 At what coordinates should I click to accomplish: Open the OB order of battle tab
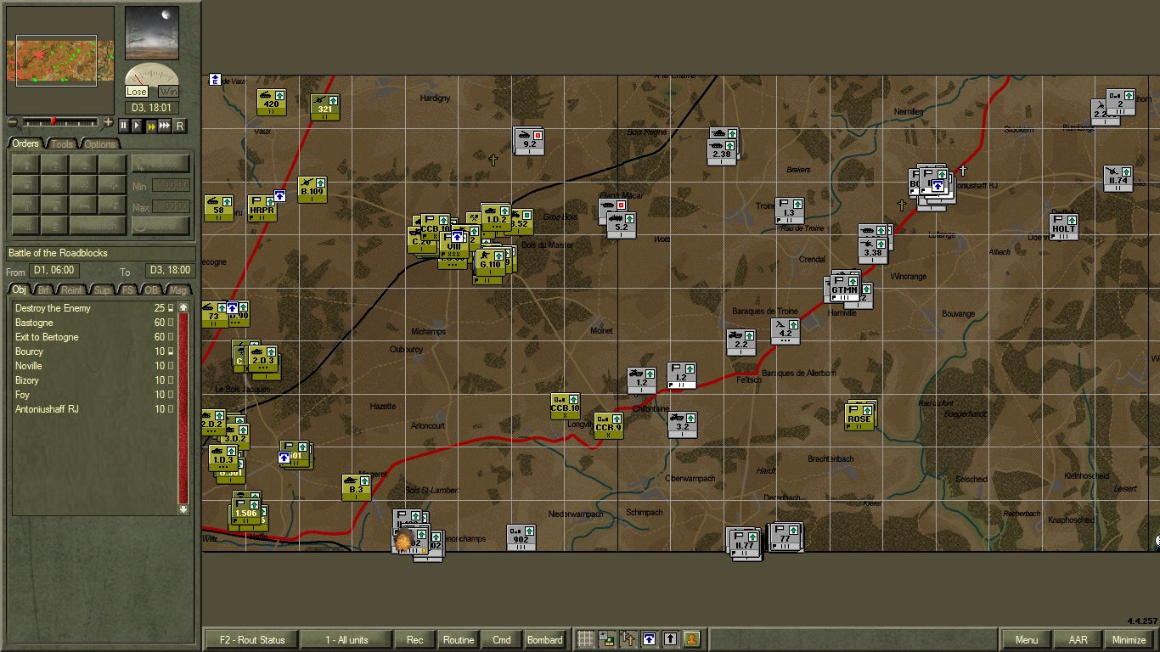coord(152,290)
